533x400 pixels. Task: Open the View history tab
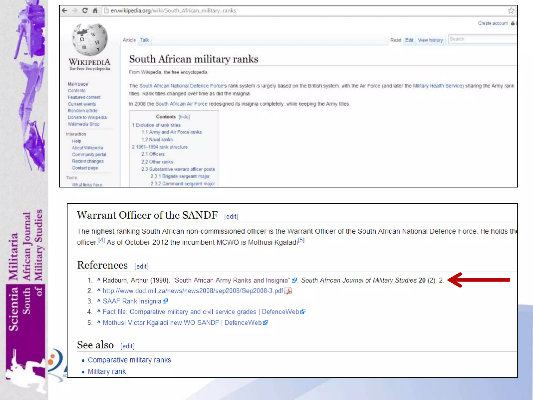click(430, 40)
